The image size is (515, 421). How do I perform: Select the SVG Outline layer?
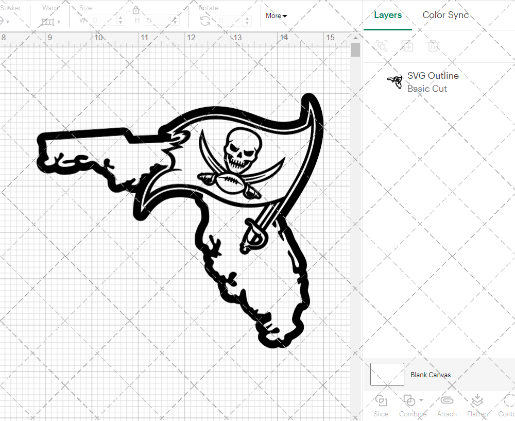click(x=439, y=82)
